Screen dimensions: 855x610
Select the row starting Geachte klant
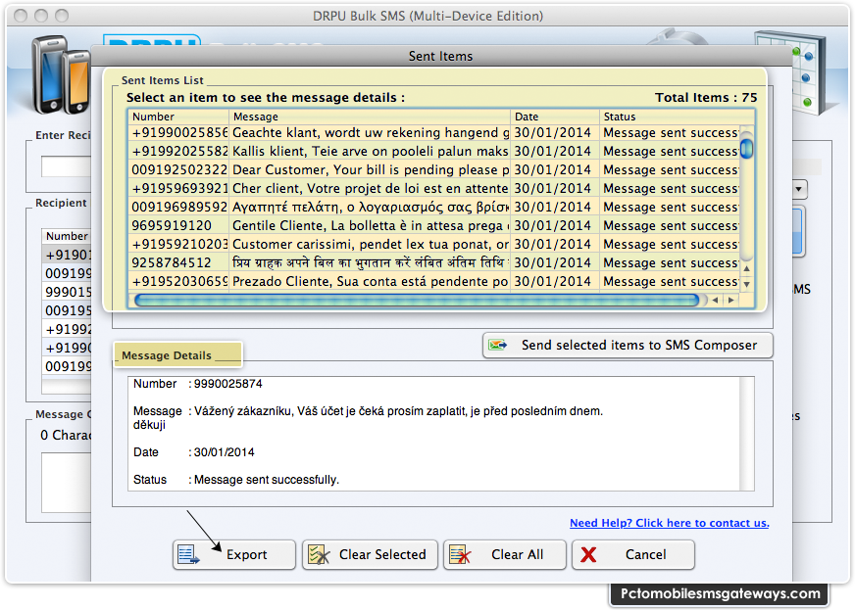click(x=433, y=133)
